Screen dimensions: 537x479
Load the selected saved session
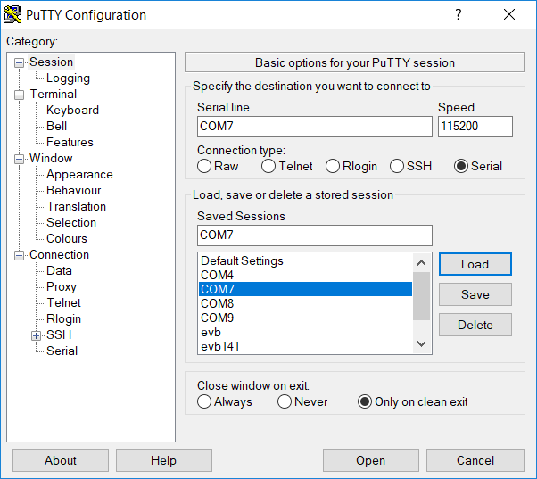[x=475, y=264]
